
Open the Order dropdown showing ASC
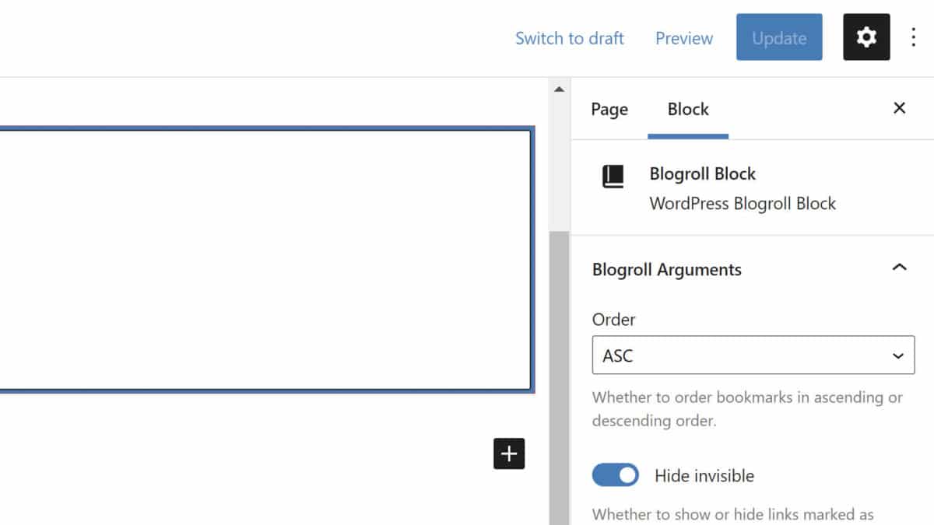coord(753,355)
